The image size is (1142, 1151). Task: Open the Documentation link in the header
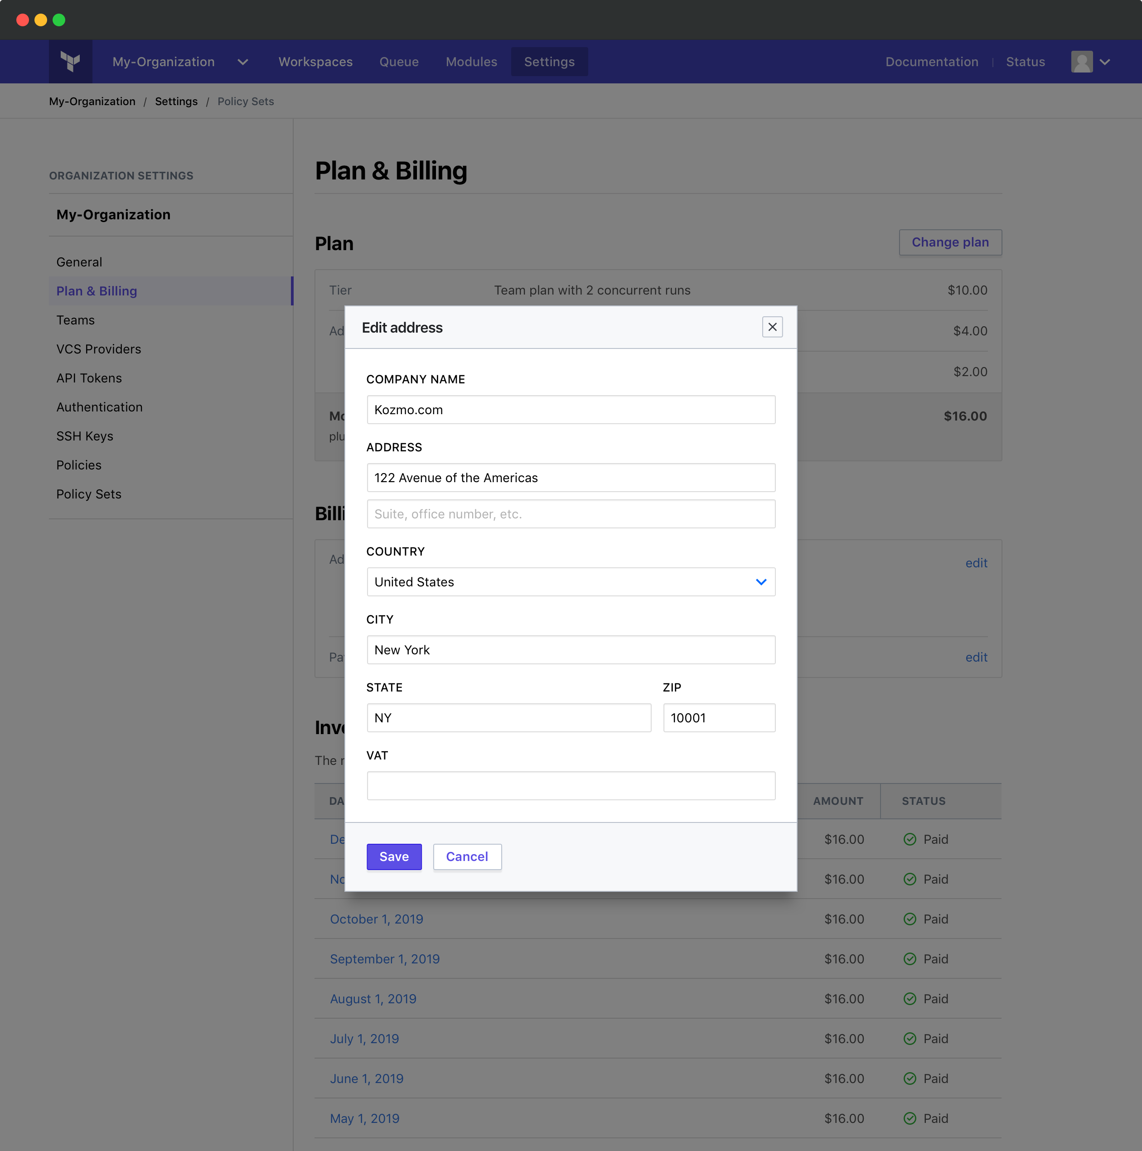(x=932, y=62)
